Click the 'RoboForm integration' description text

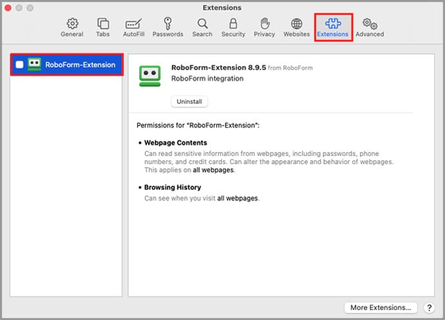tap(207, 79)
